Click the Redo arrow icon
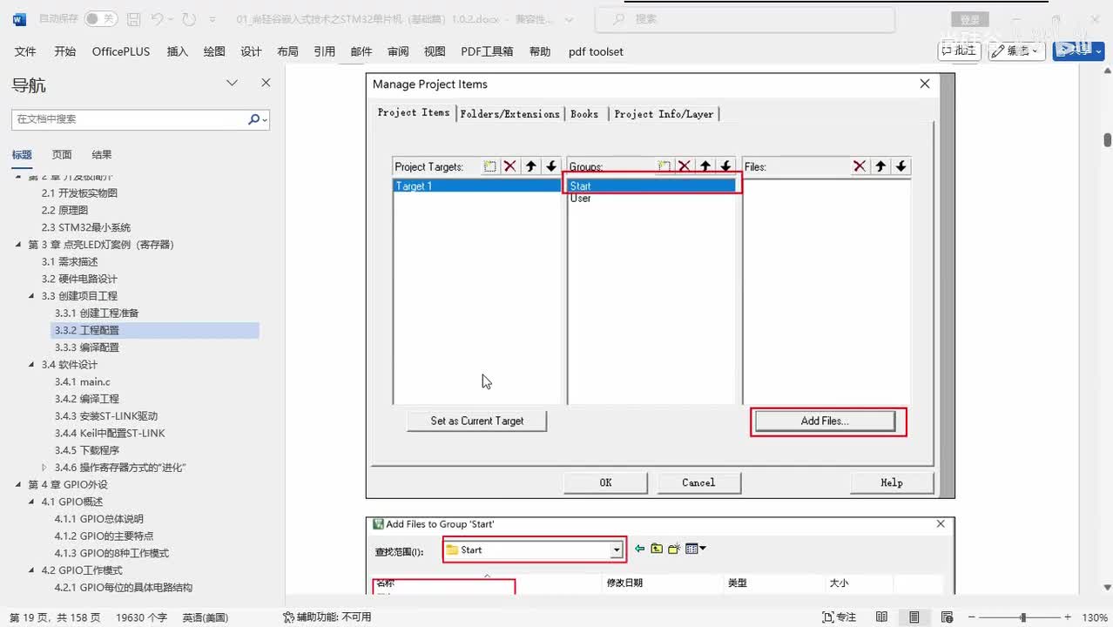This screenshot has width=1113, height=627. tap(190, 18)
